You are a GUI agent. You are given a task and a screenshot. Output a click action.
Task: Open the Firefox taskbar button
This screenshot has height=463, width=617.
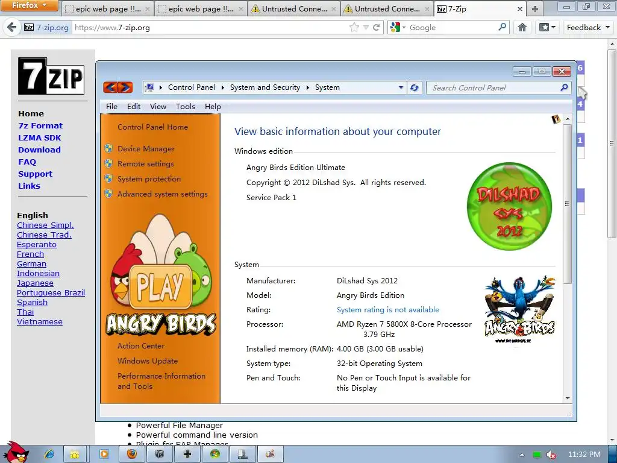coord(132,454)
